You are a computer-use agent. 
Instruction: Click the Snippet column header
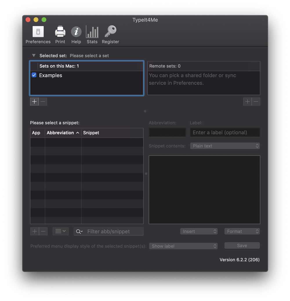[112, 133]
